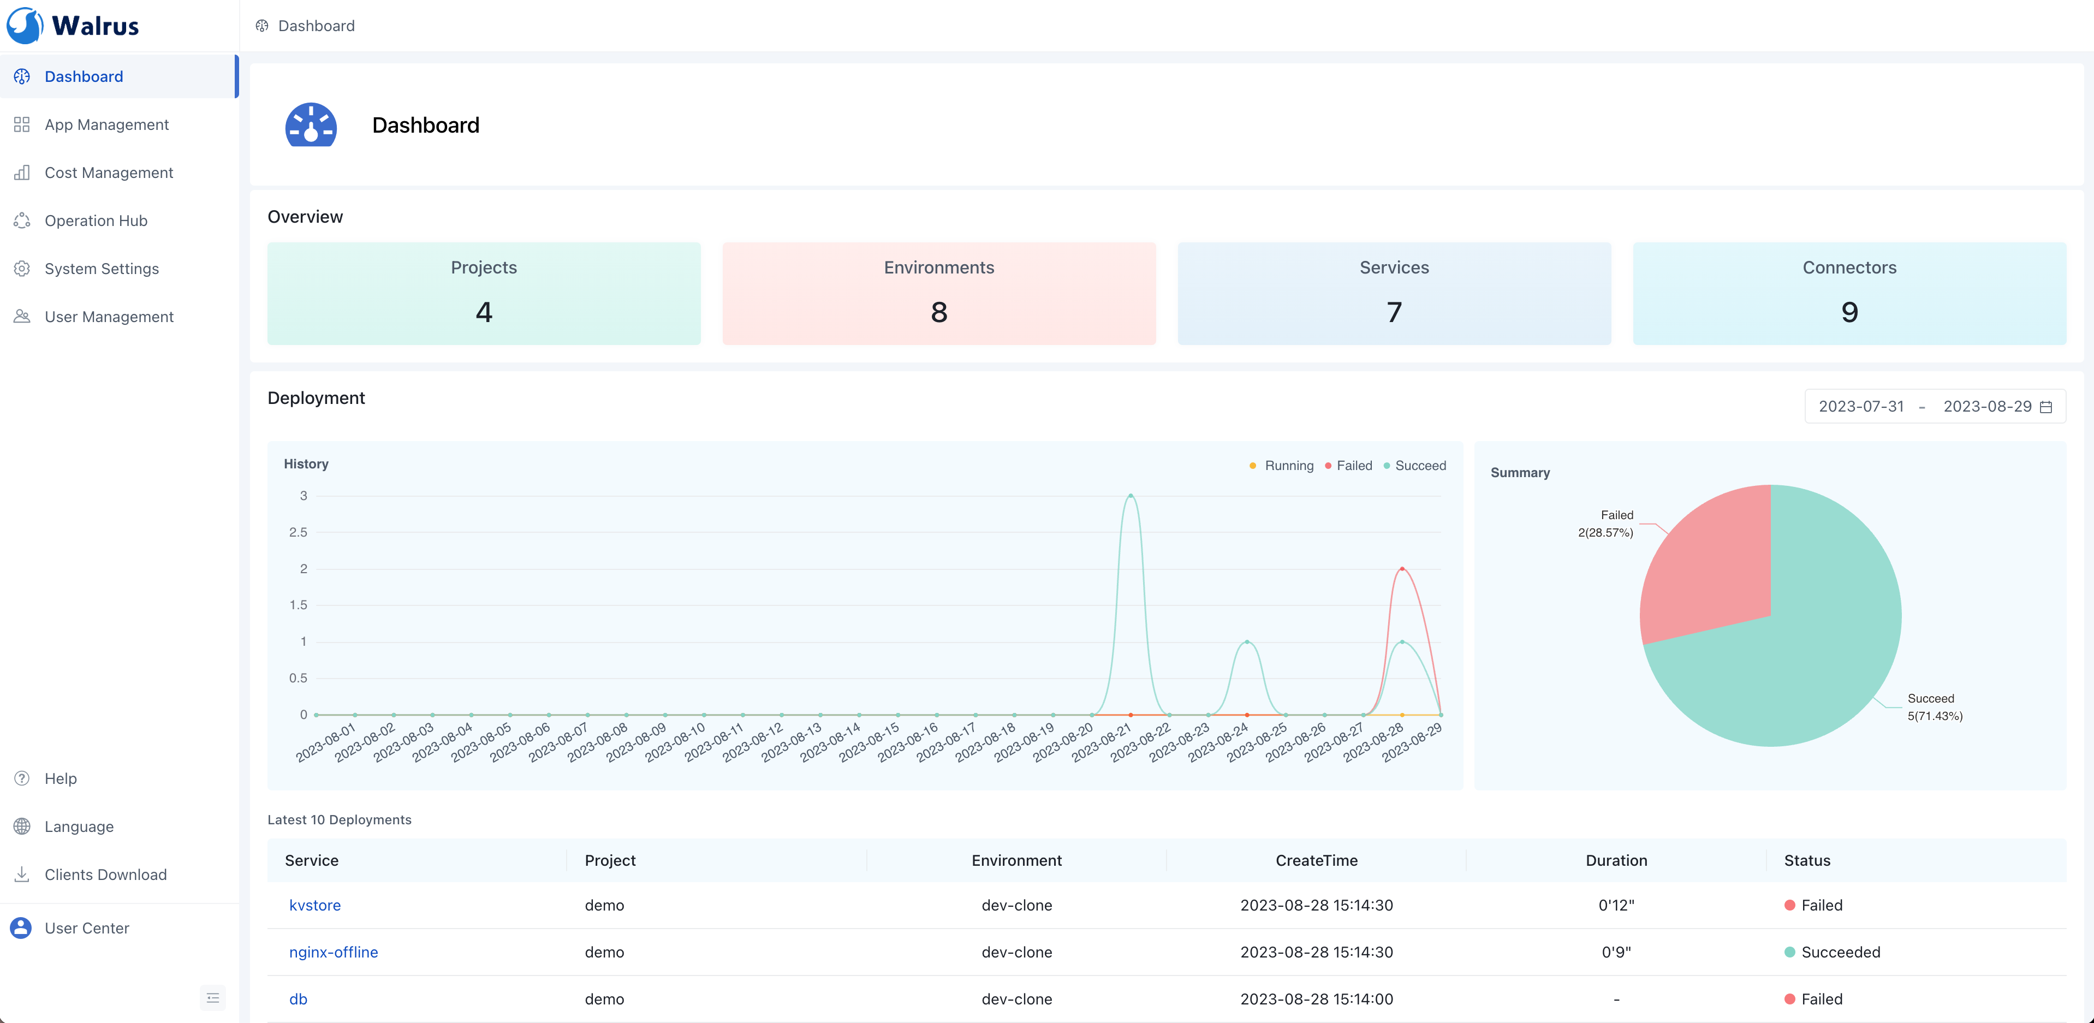Collapse the sidebar with the fold button
2094x1023 pixels.
click(213, 998)
